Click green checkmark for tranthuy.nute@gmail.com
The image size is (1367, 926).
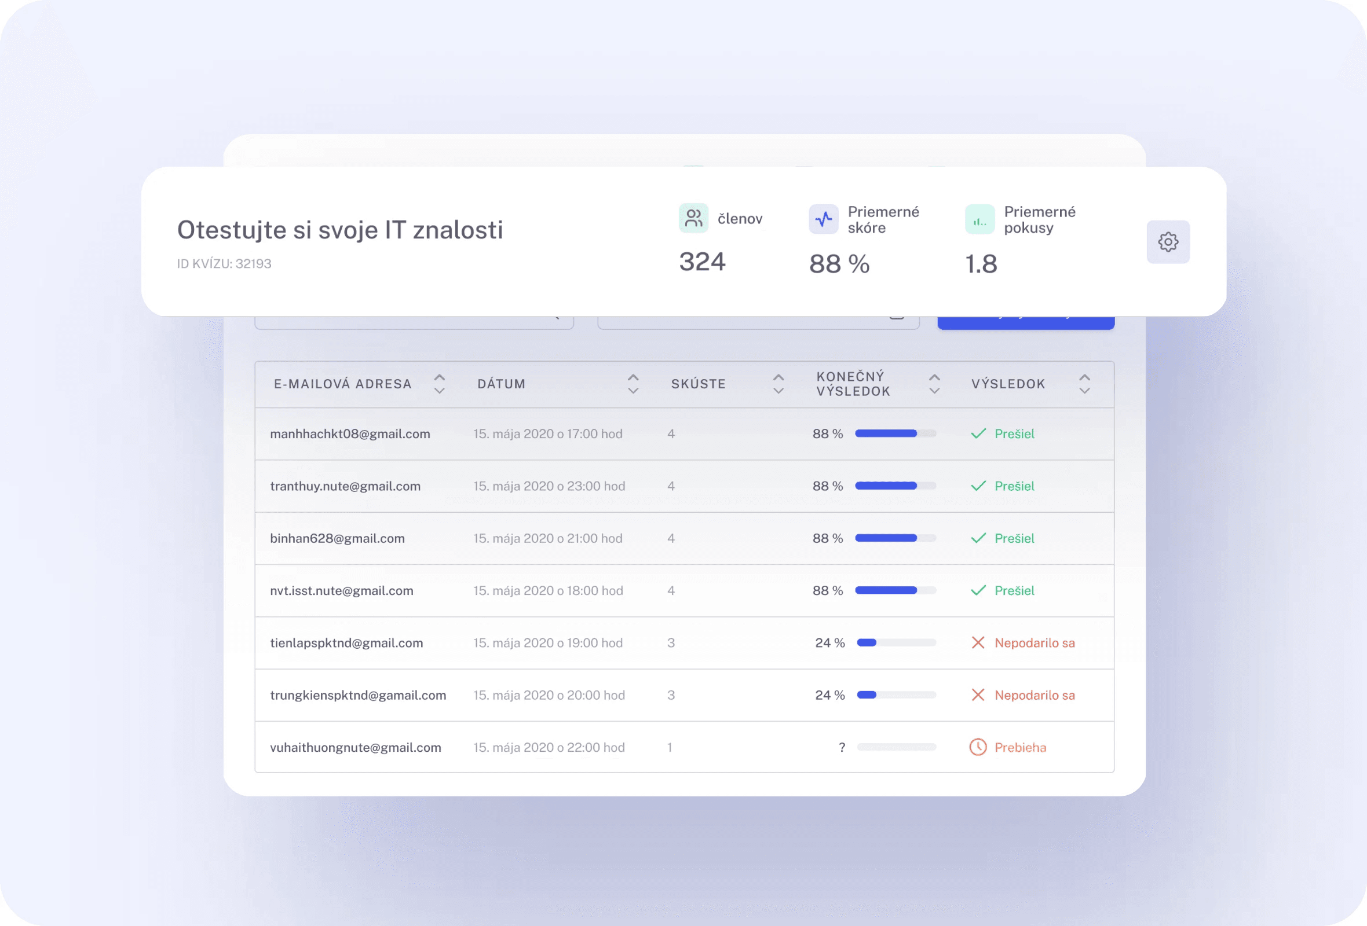point(978,486)
